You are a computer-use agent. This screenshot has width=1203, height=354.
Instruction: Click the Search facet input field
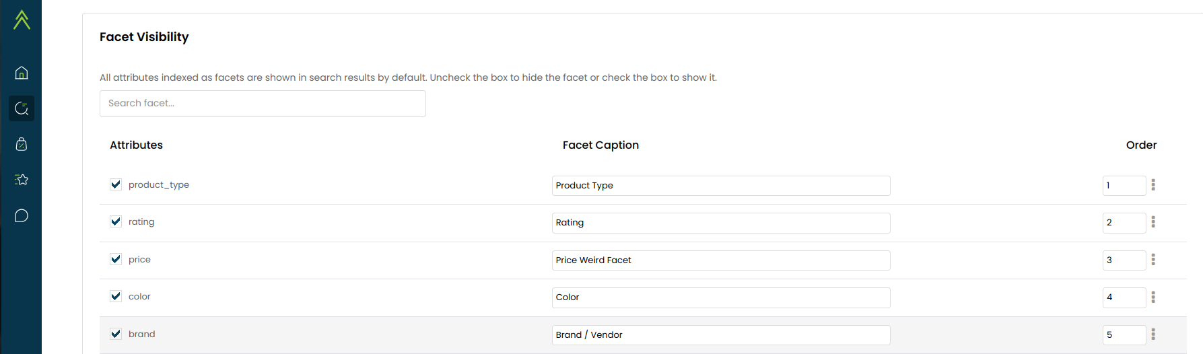point(263,104)
